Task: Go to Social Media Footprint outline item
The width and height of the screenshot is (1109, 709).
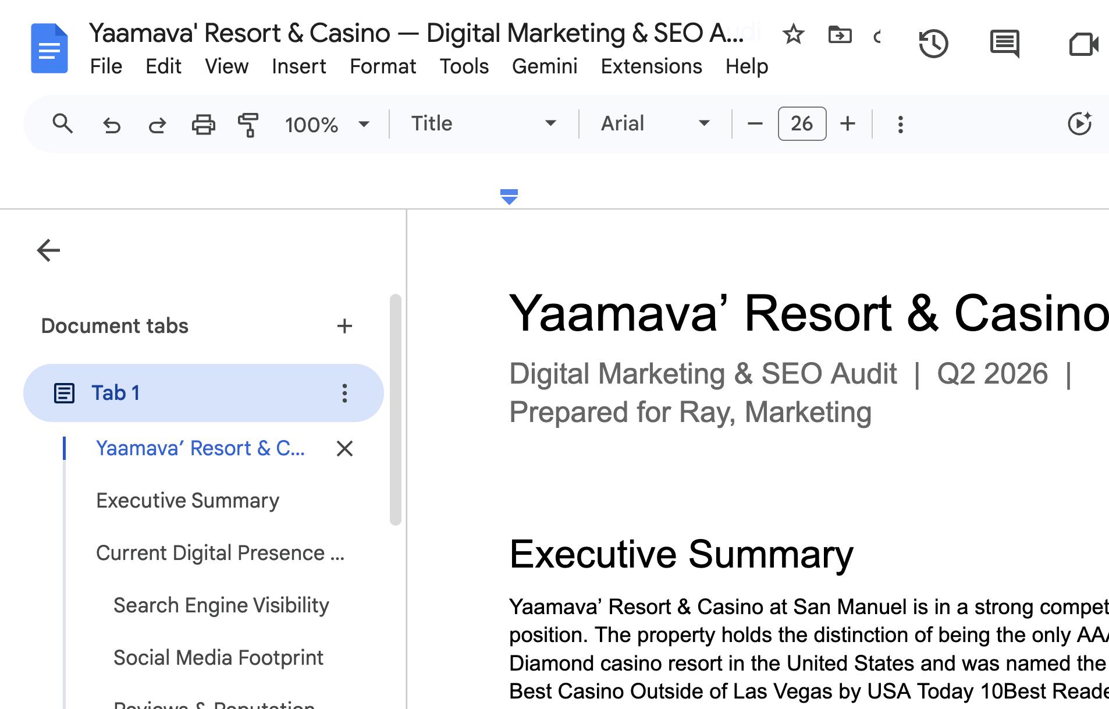Action: (x=218, y=658)
